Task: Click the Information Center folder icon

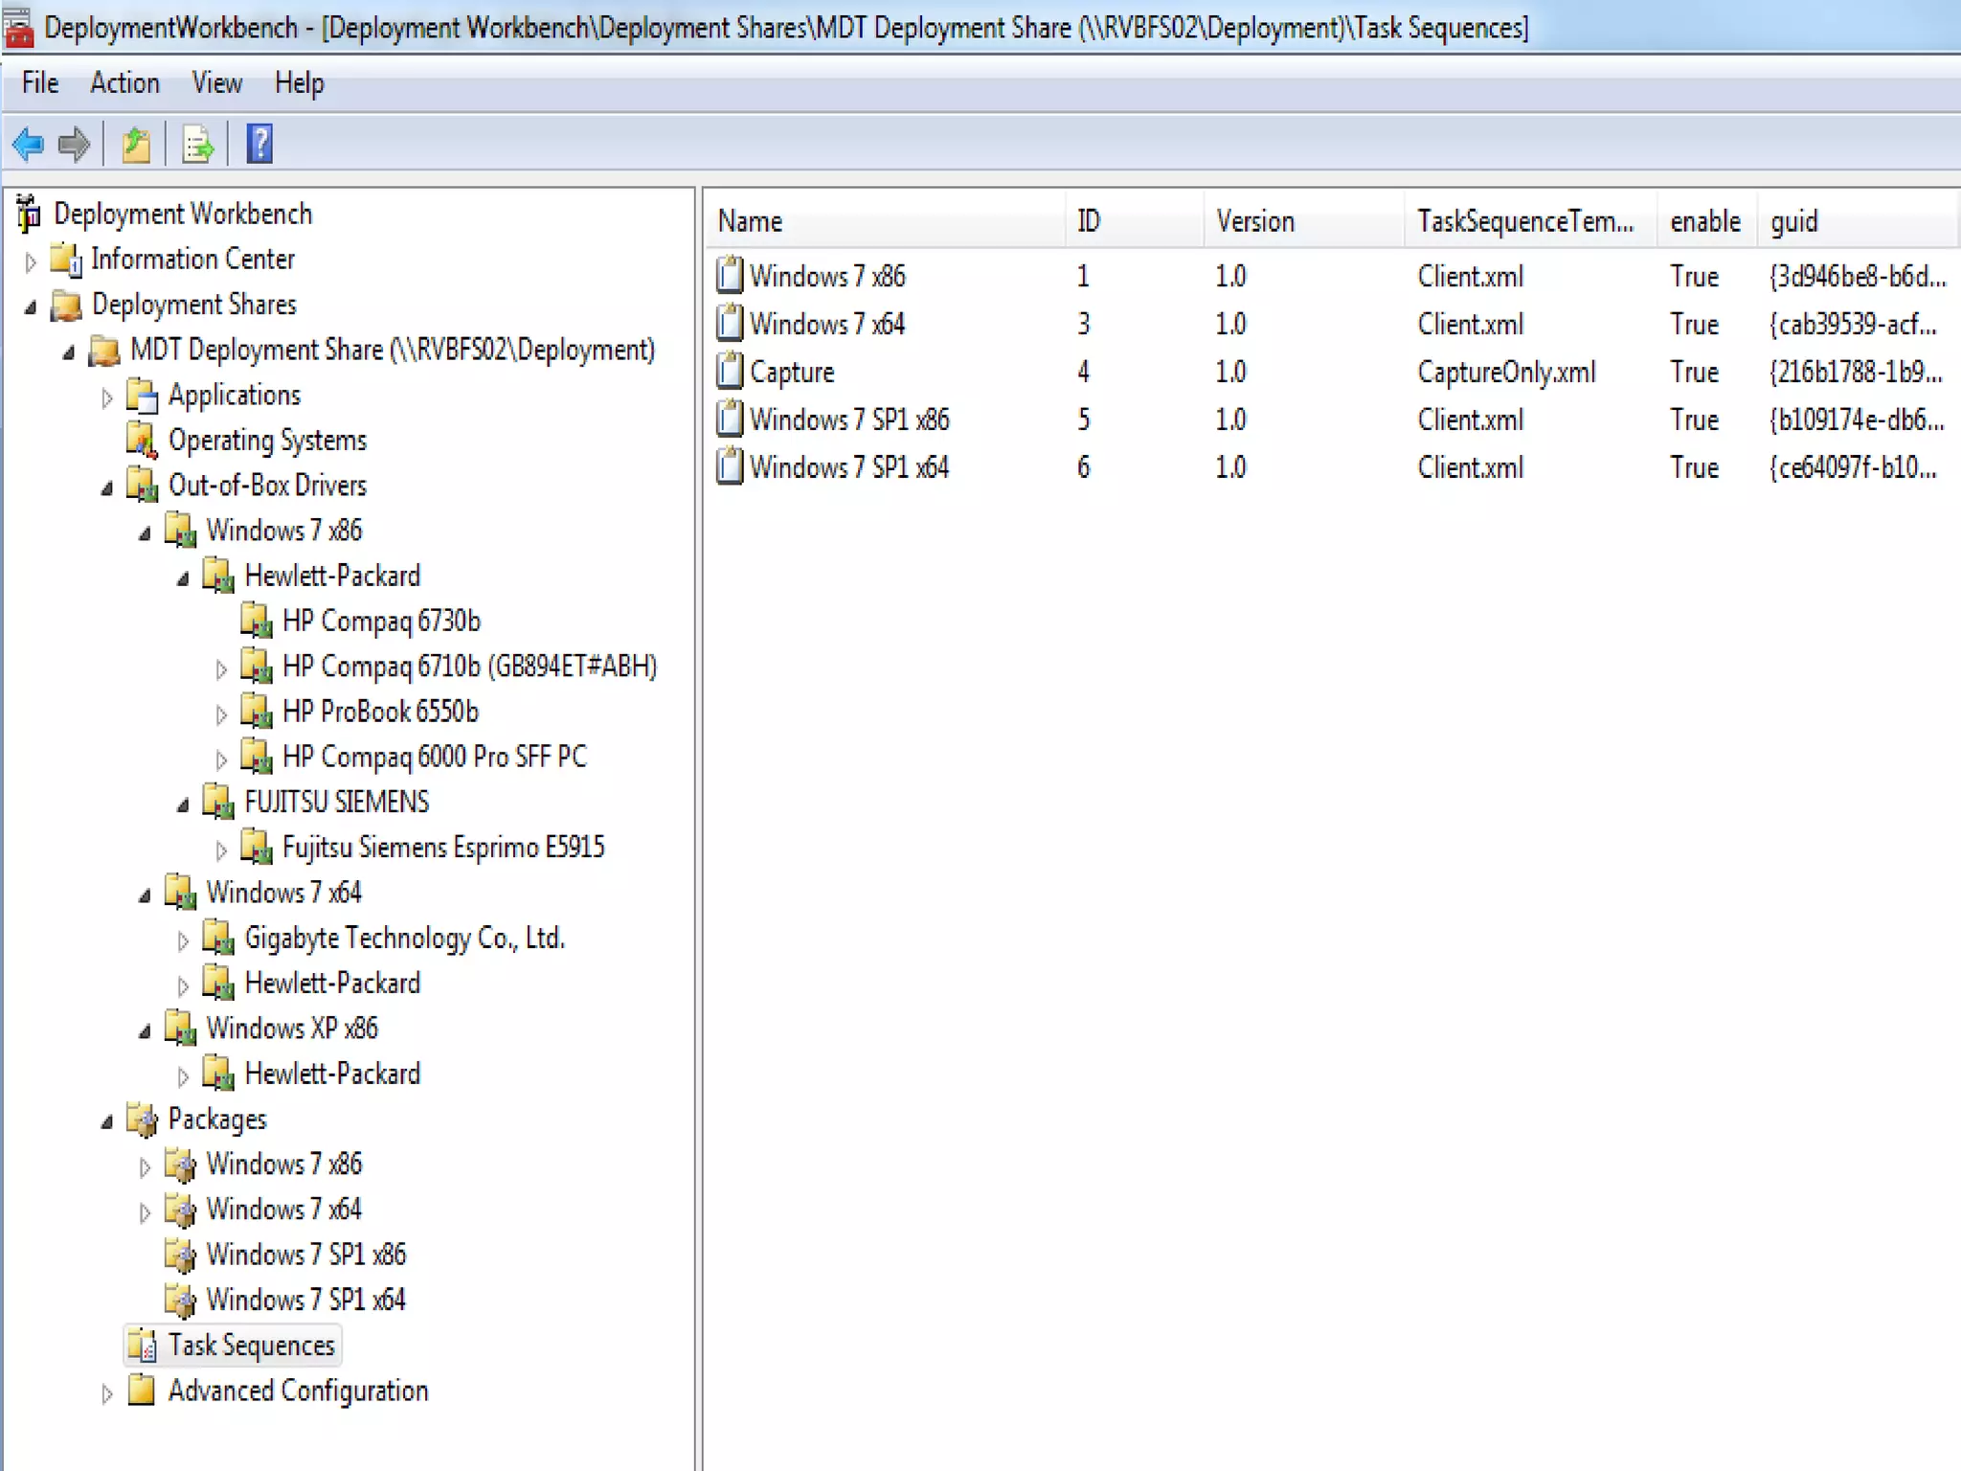Action: coord(66,259)
